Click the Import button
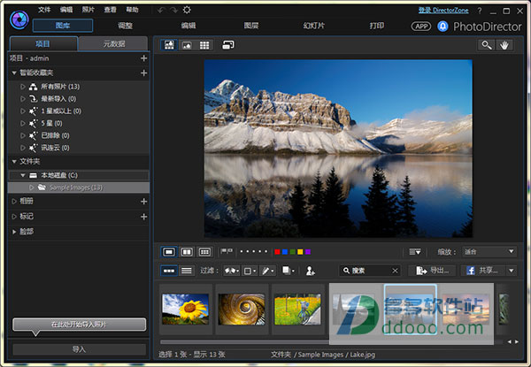This screenshot has height=367, width=531. coord(80,349)
